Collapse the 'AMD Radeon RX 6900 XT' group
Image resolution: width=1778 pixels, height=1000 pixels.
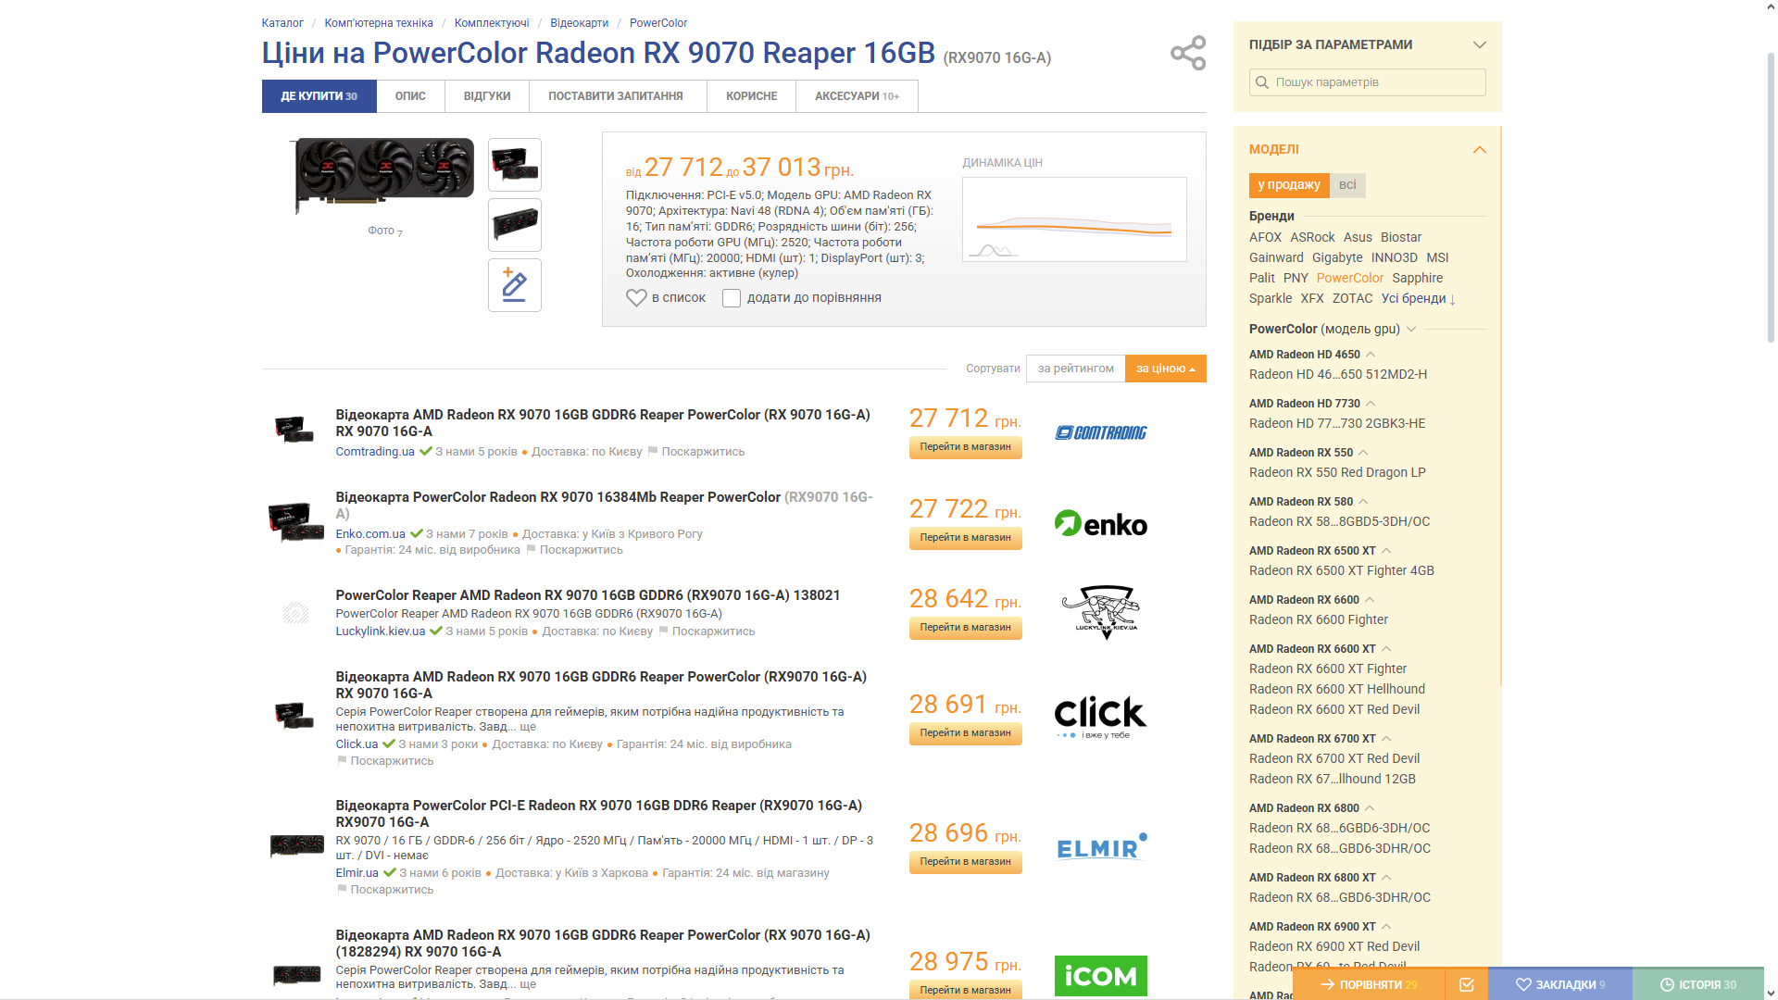coord(1386,927)
